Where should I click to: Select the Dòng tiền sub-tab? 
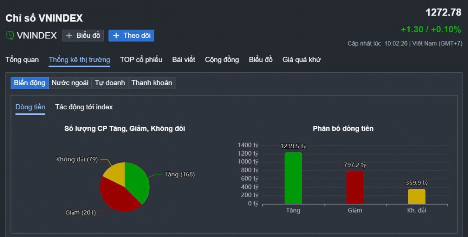click(x=30, y=107)
